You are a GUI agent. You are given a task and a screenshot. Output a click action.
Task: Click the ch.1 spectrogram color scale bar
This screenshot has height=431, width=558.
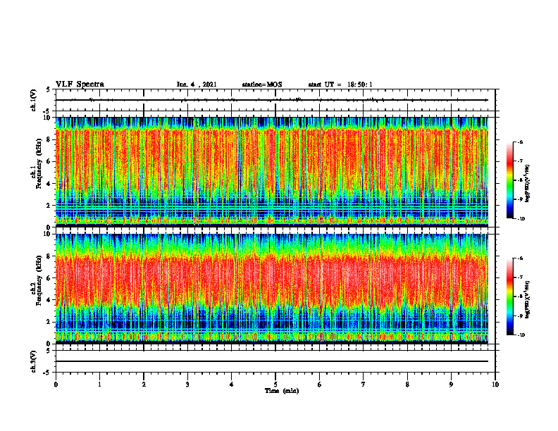coord(509,180)
